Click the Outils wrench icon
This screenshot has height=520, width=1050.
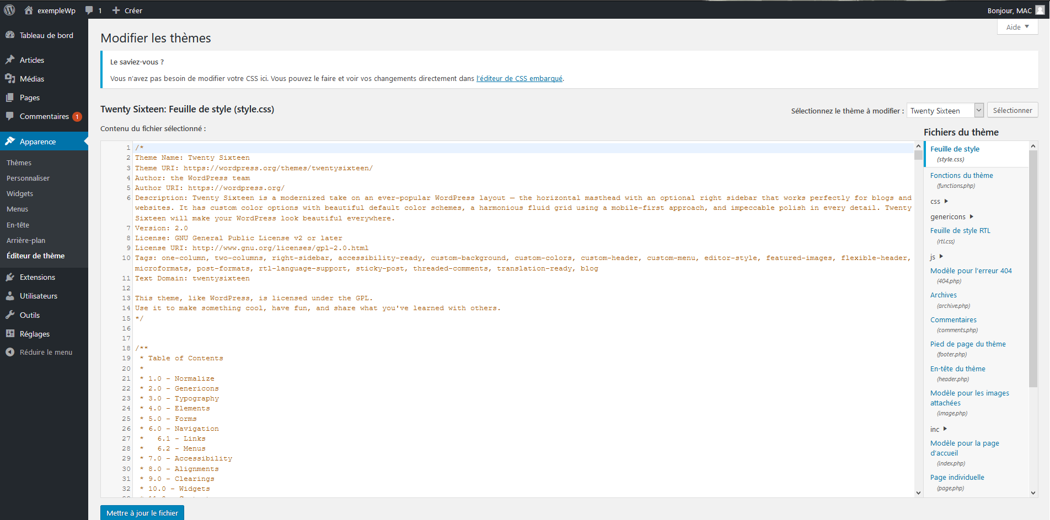point(10,315)
